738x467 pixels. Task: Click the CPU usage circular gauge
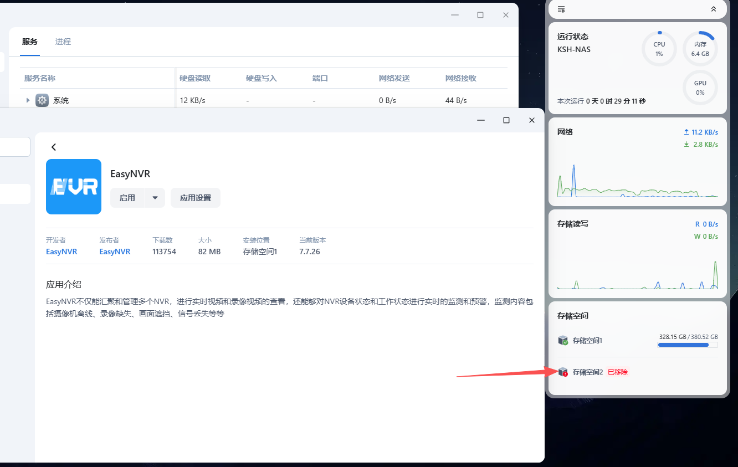coord(659,49)
